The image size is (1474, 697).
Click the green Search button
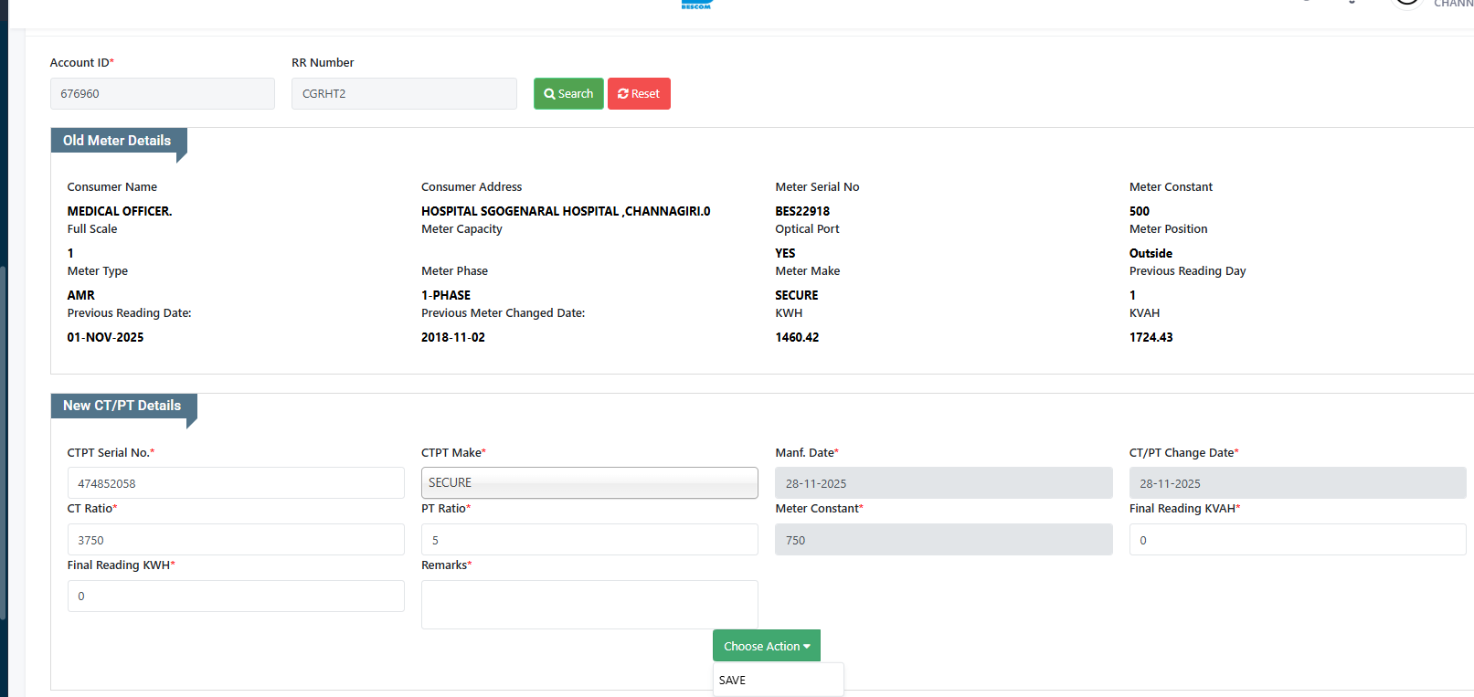tap(567, 94)
